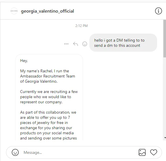The image size is (166, 161).
Task: Click the paragraph starting 'Currently we are recruiting'
Action: click(49, 97)
